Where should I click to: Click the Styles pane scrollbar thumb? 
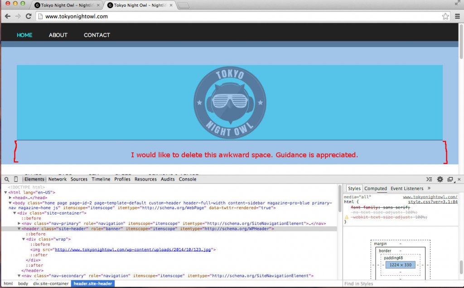tap(461, 268)
